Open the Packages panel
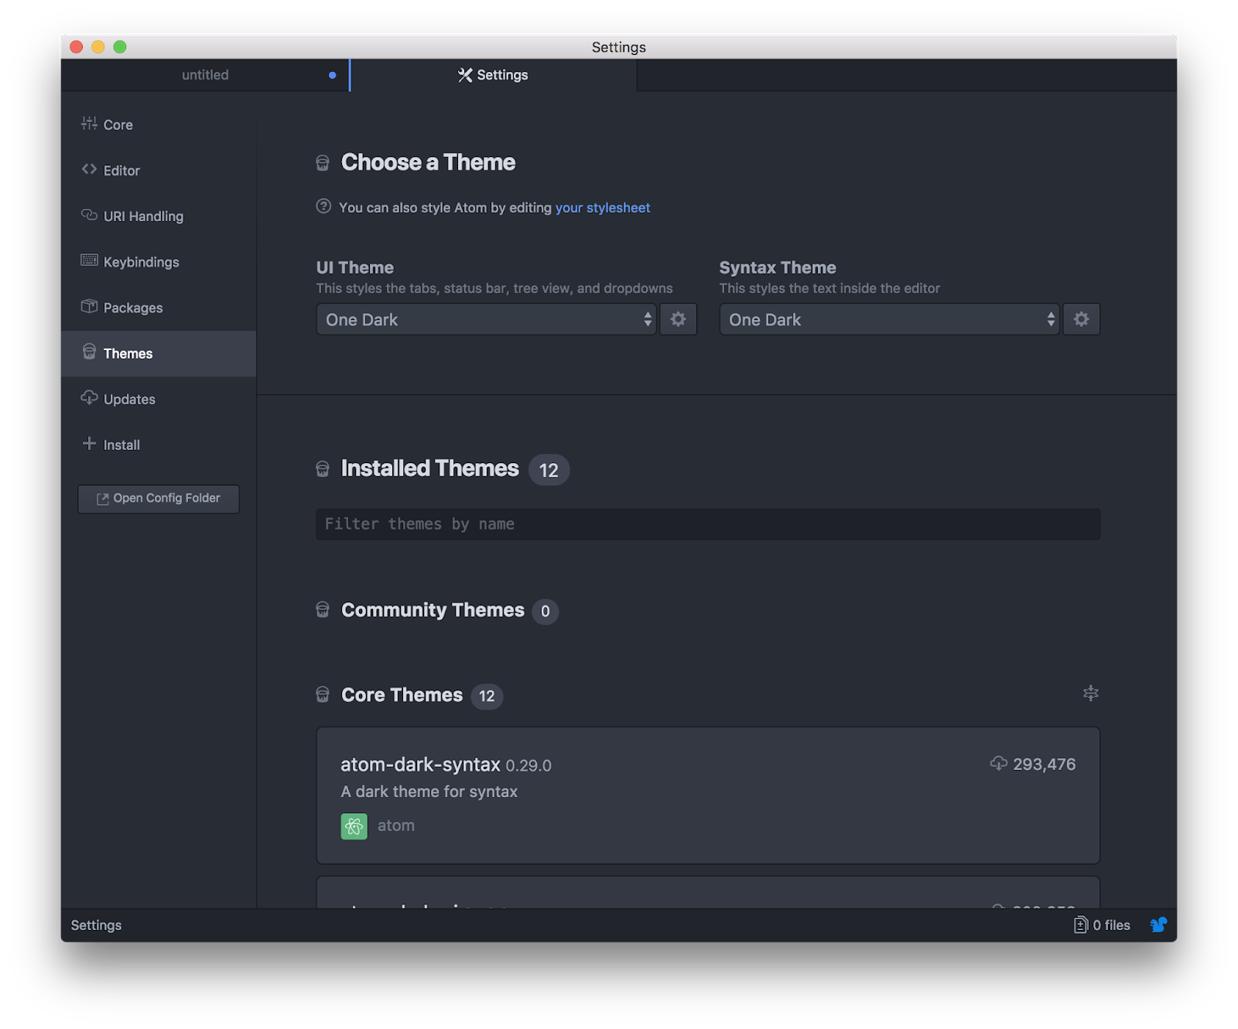1238x1029 pixels. (x=159, y=307)
